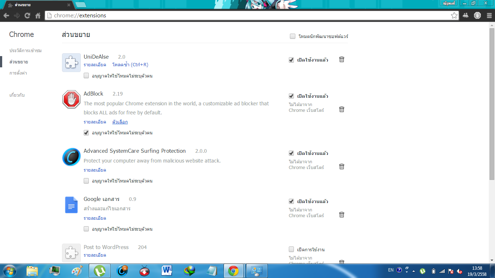Image resolution: width=495 pixels, height=278 pixels.
Task: Remove UniDeAlse with its trash icon
Action: coord(341,59)
